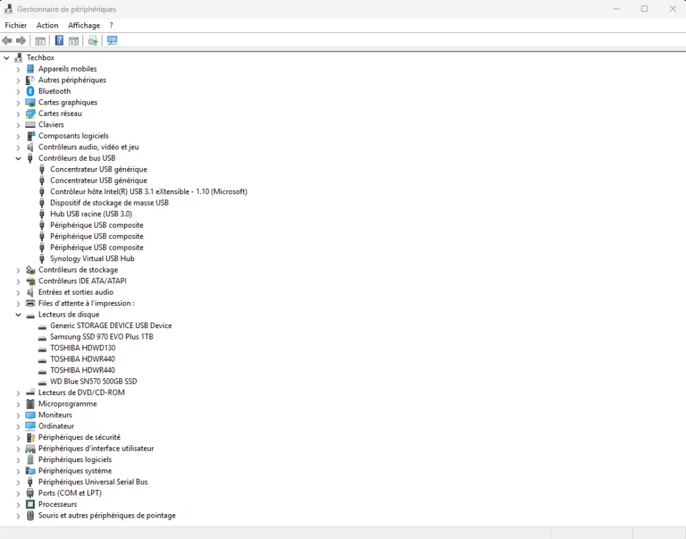The height and width of the screenshot is (539, 686).
Task: Click the Update driver toolbar icon
Action: (x=93, y=41)
